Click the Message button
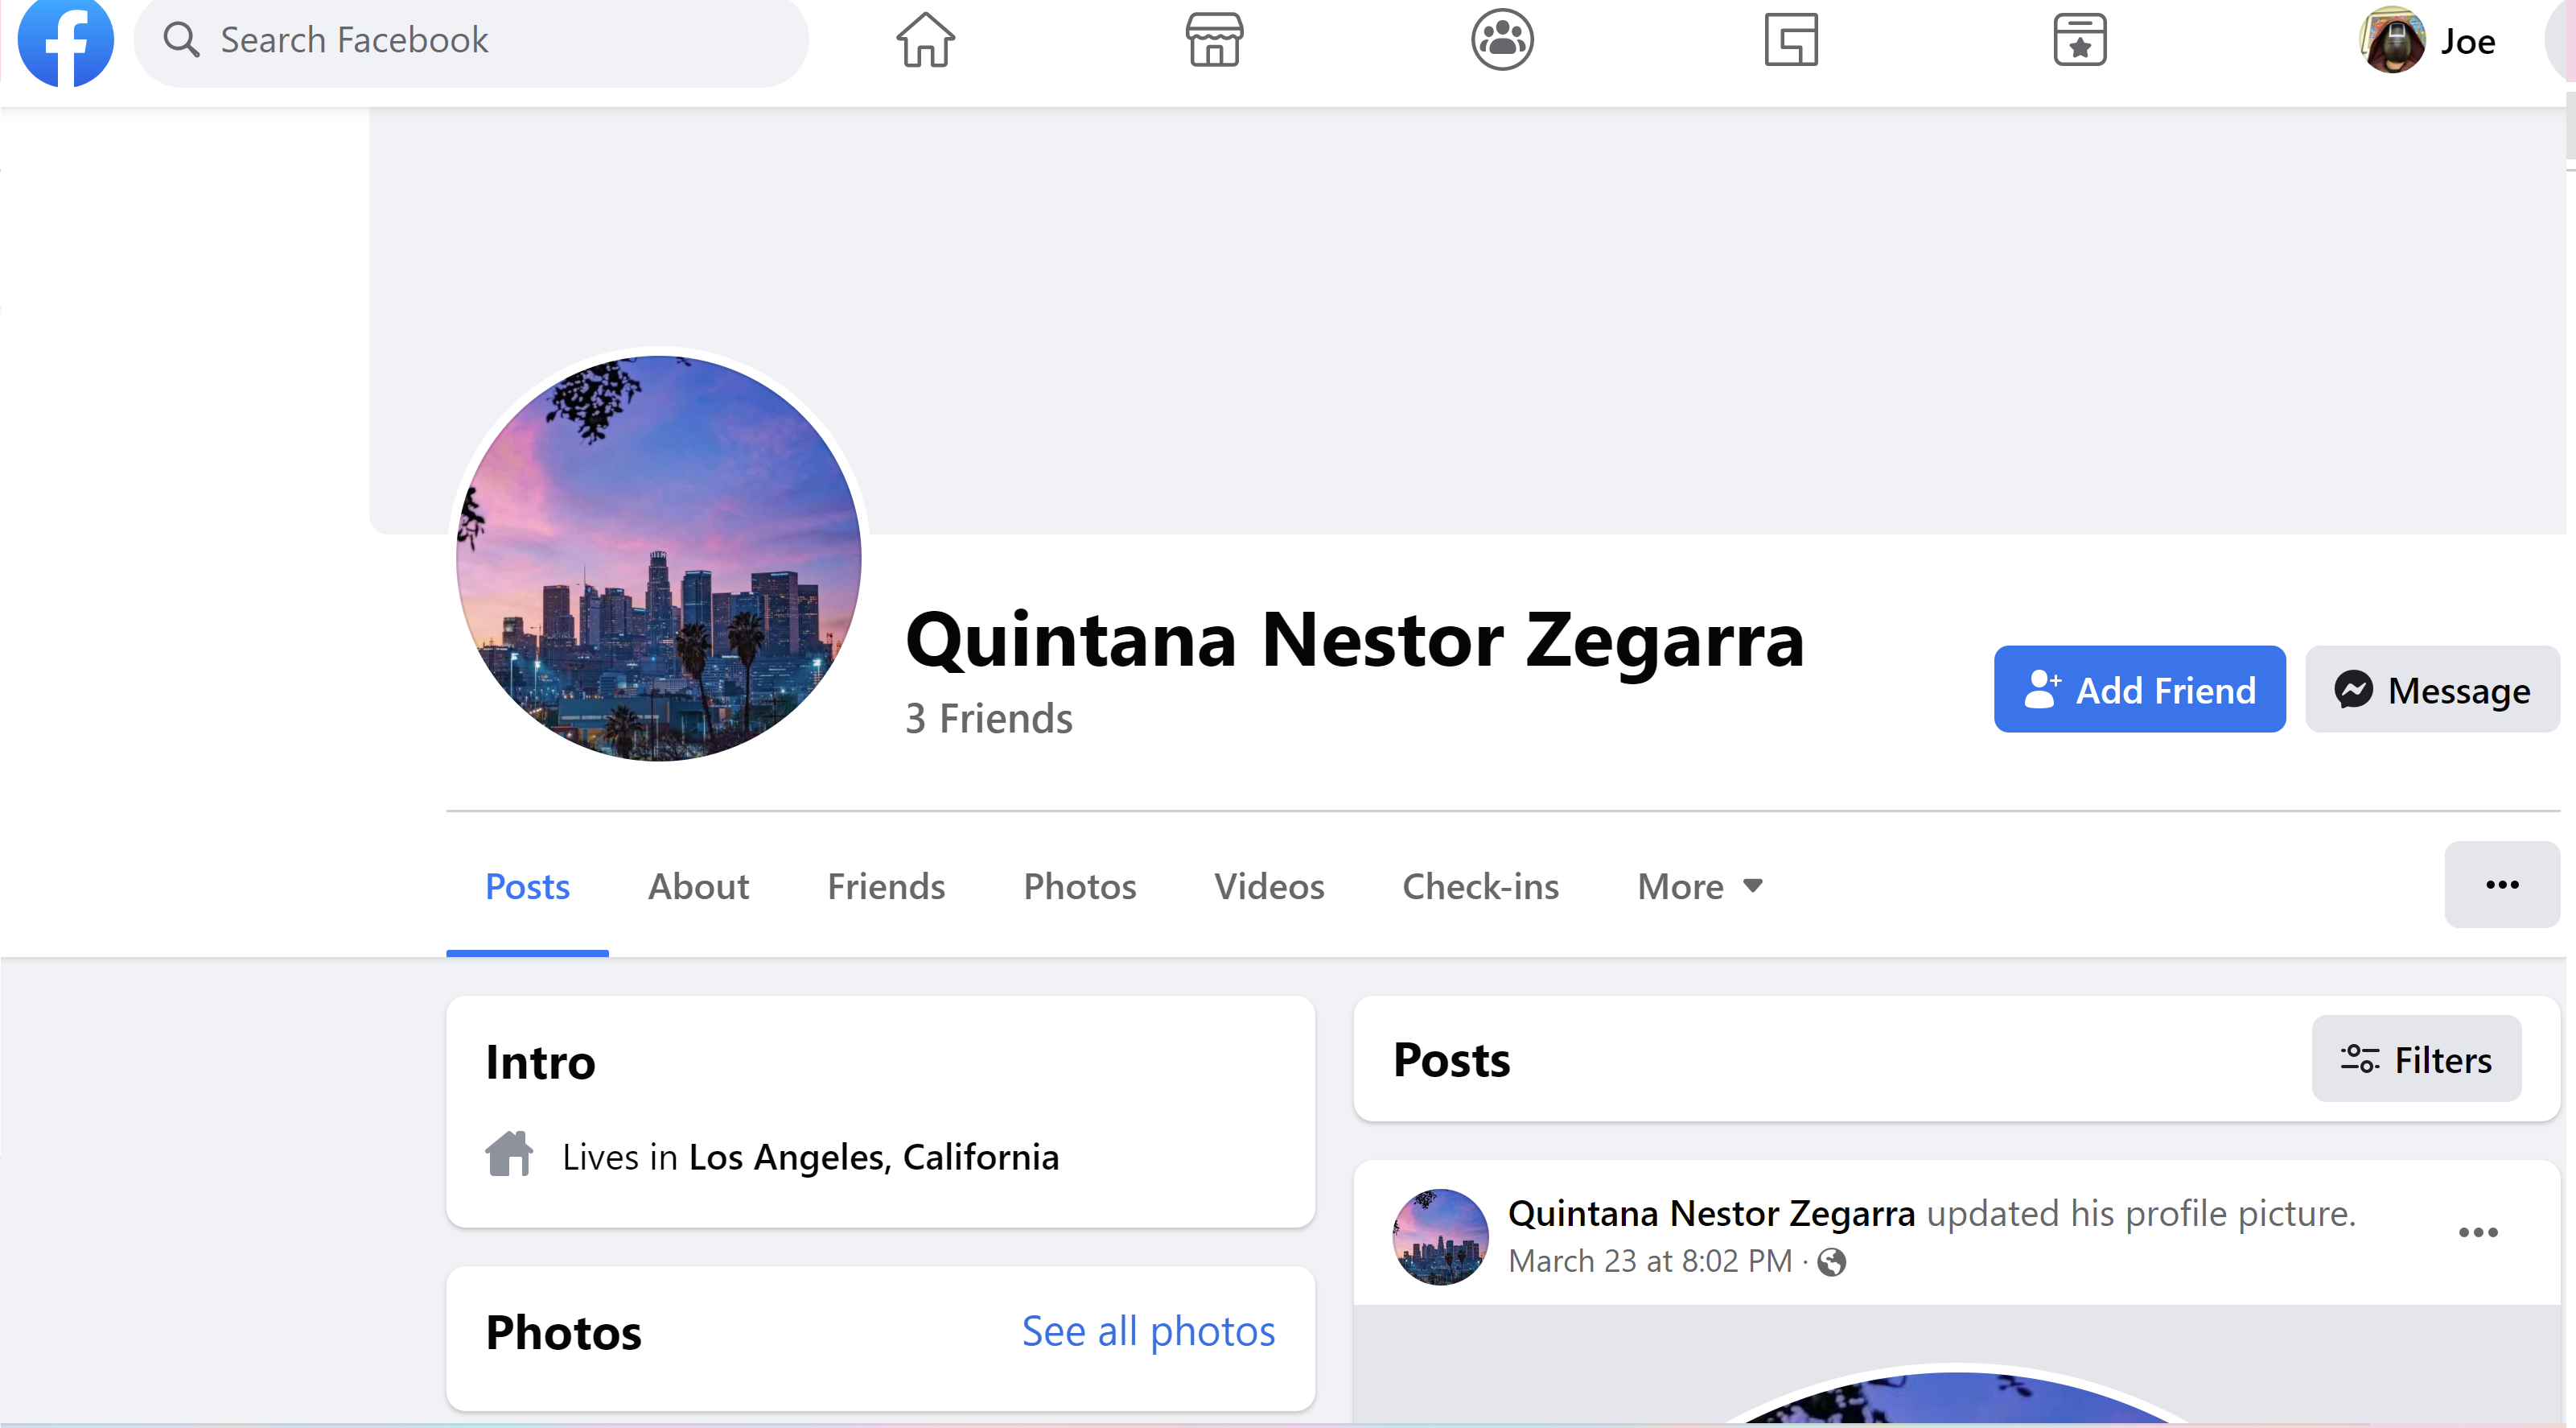 (x=2432, y=690)
